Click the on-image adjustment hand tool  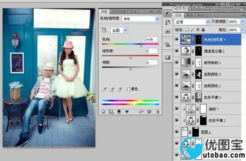click(x=104, y=30)
